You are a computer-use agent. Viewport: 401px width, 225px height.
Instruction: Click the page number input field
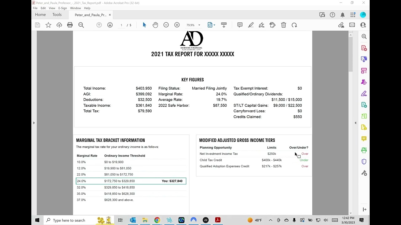(x=121, y=25)
